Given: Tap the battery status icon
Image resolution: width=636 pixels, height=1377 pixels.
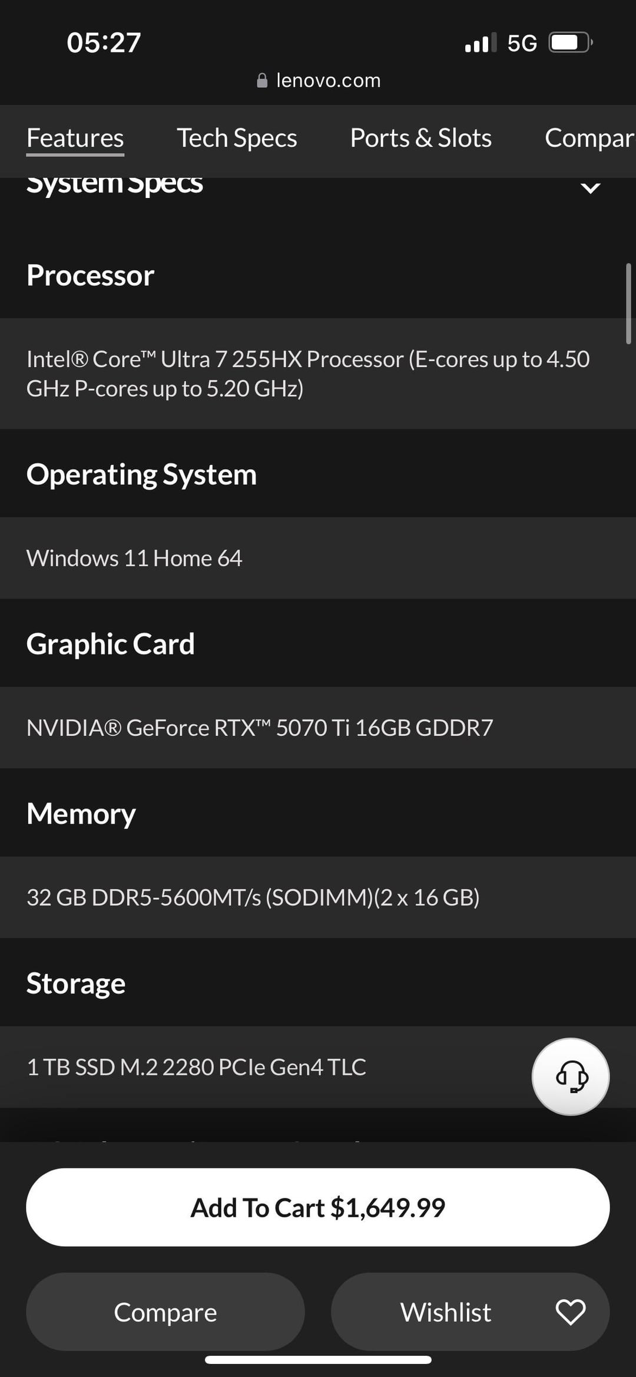Looking at the screenshot, I should point(569,42).
